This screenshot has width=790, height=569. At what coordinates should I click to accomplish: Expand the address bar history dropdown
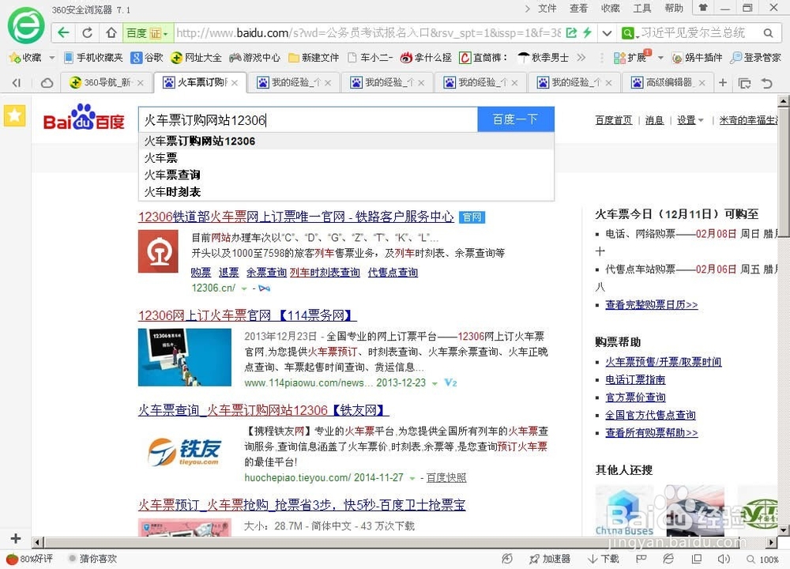[607, 33]
